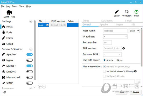Toggle the DynDNS service switch
The height and width of the screenshot is (96, 143).
pyautogui.click(x=30, y=72)
